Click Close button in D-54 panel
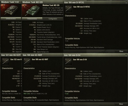 pos(121,104)
